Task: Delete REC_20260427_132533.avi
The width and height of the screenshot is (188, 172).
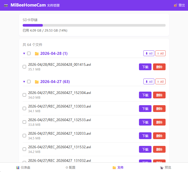Action: tap(159, 122)
